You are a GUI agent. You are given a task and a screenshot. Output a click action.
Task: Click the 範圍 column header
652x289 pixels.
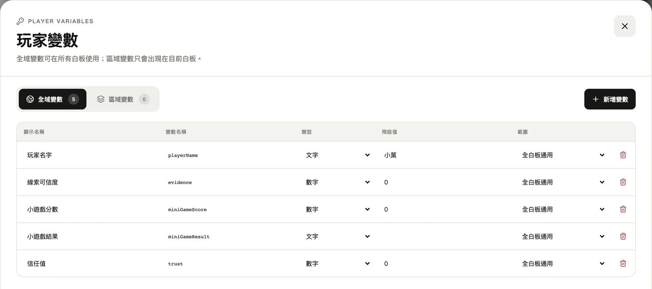tap(522, 132)
